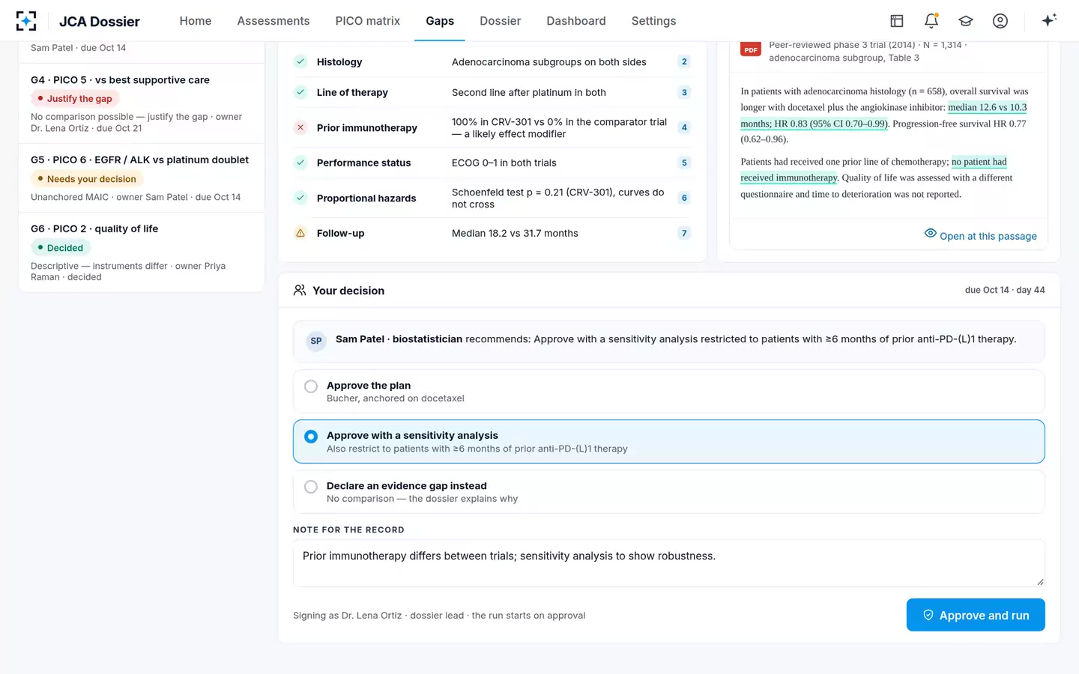Open gap G5 PICO 6 EGFR / ALK card
Screen dimensions: 1079x674
142,178
